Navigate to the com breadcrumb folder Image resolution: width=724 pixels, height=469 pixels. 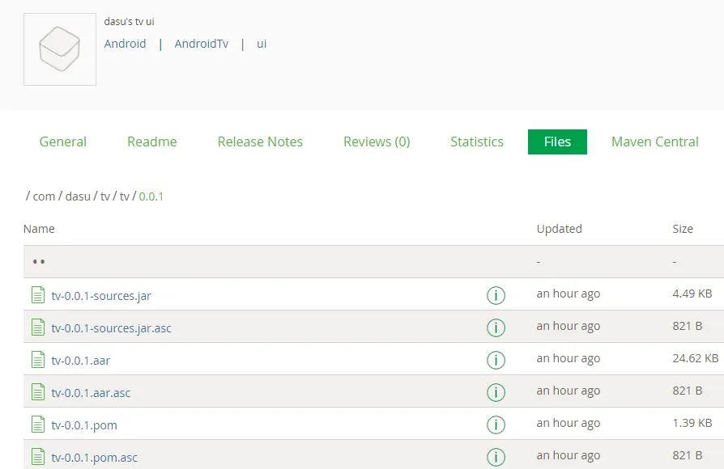pos(44,196)
